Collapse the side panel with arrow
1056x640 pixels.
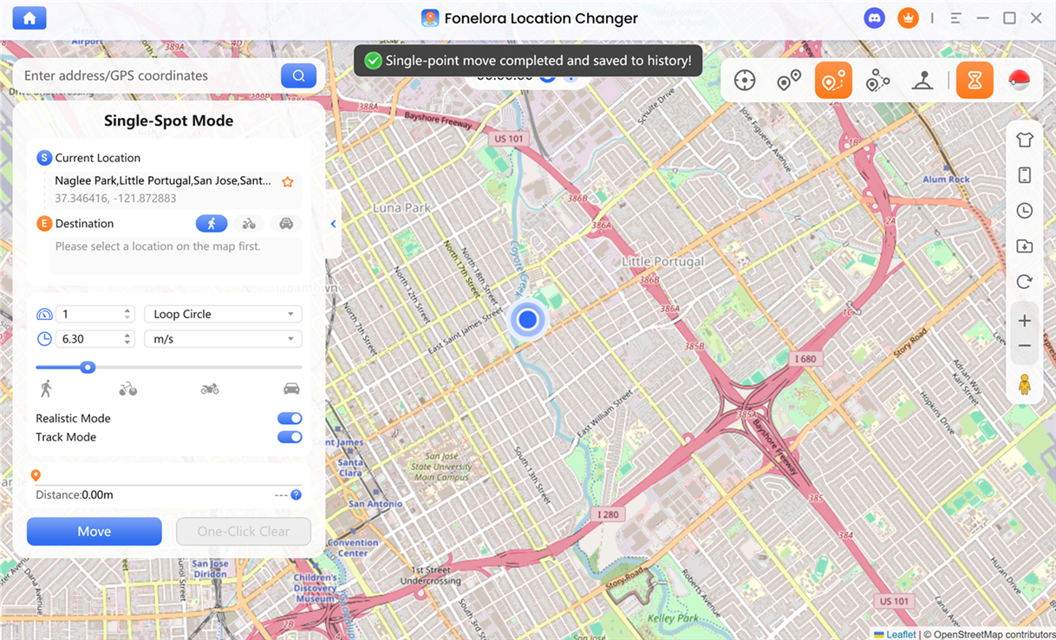click(x=334, y=224)
